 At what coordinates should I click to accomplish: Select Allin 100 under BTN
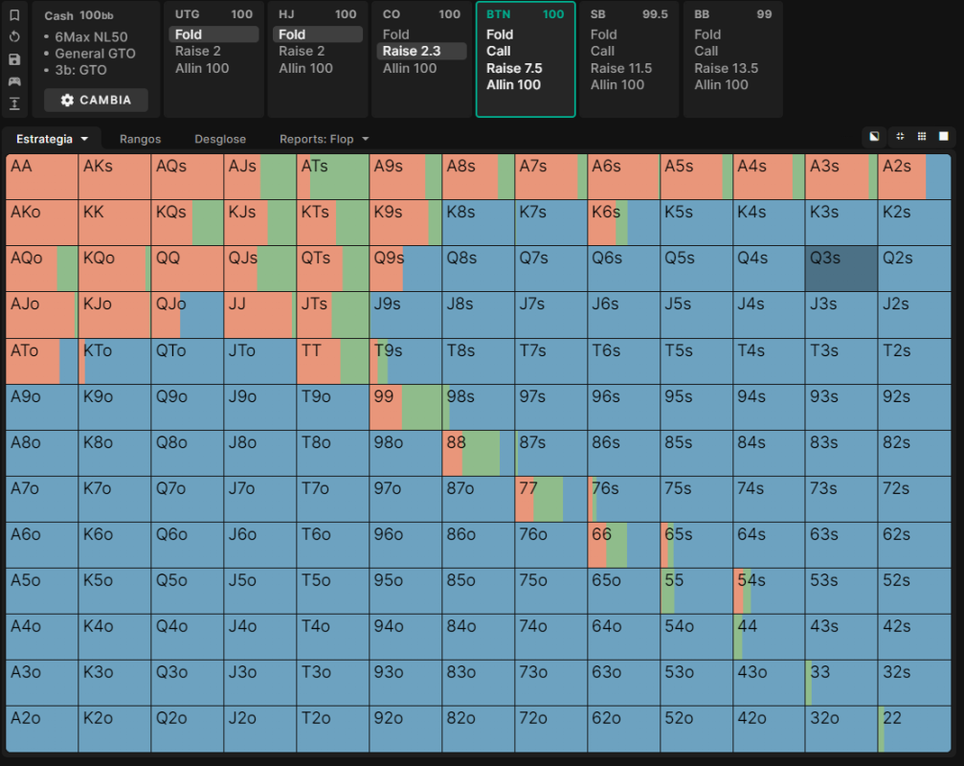click(513, 85)
